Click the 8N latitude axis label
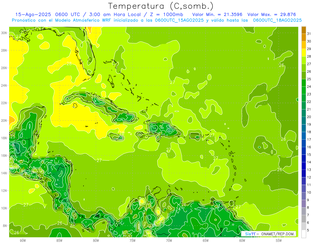The image size is (316, 244). 4,226
